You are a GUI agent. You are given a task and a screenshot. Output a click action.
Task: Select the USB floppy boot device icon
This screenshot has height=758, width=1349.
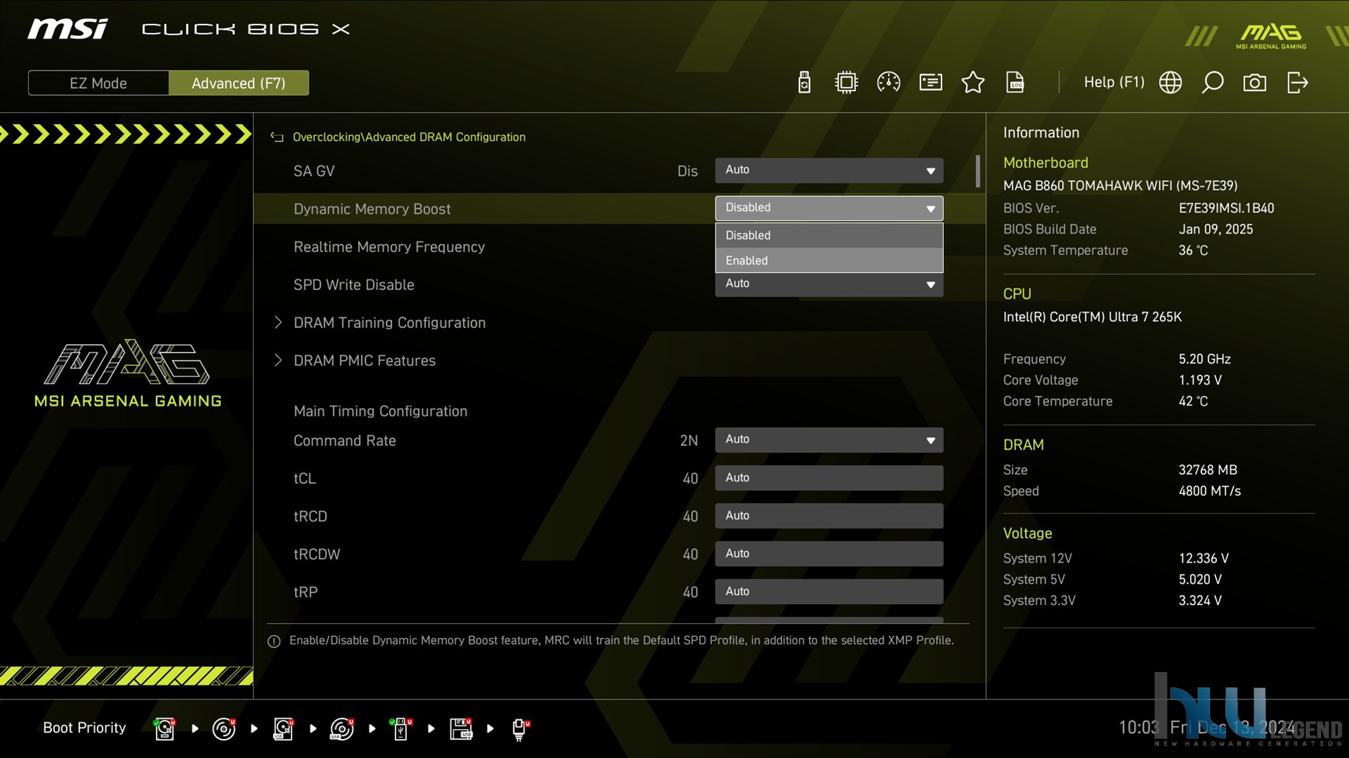coord(461,728)
